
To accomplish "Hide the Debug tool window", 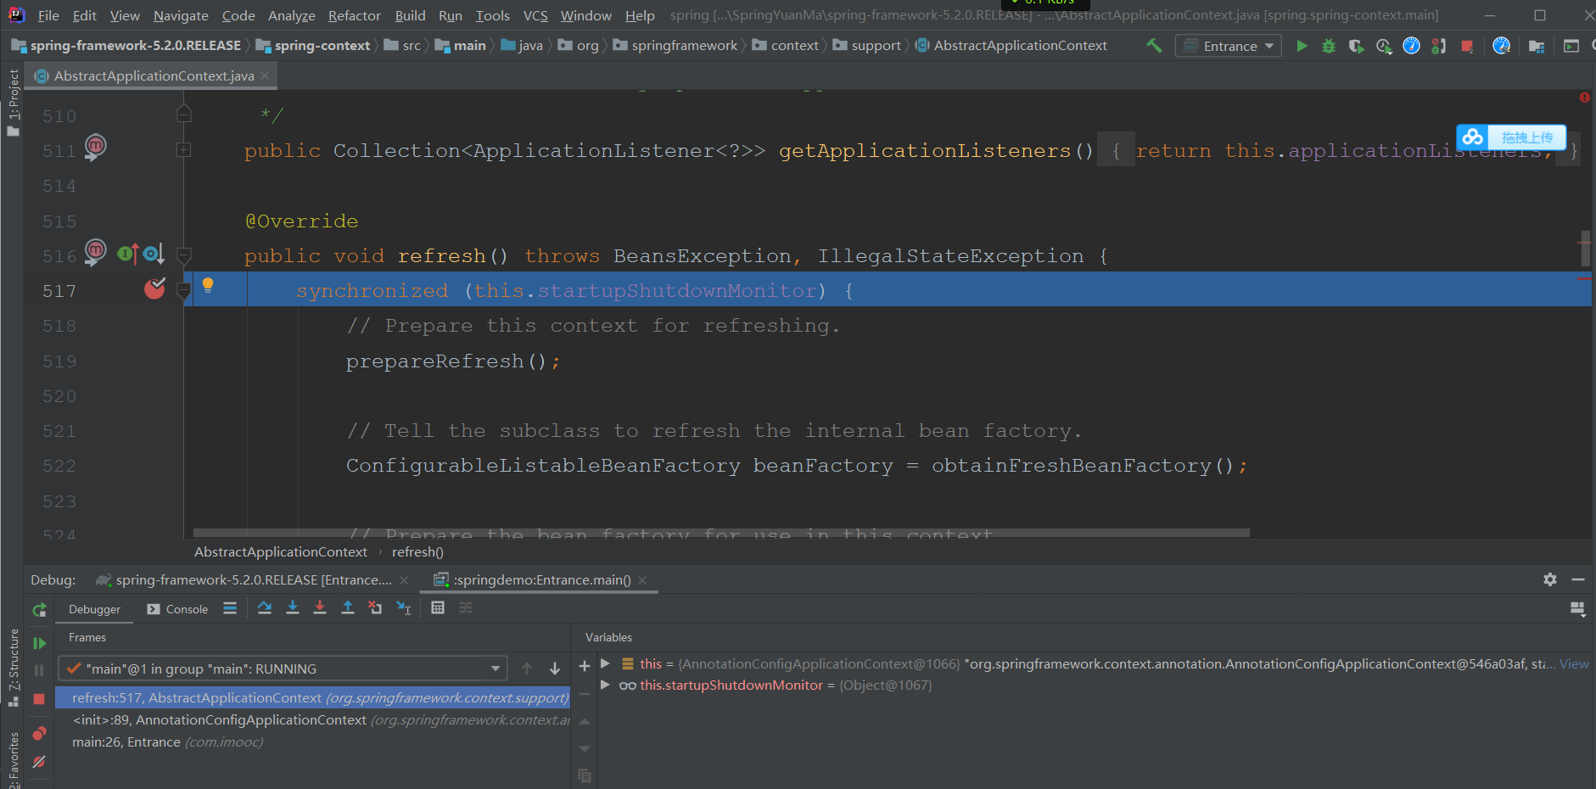I will pos(1578,579).
